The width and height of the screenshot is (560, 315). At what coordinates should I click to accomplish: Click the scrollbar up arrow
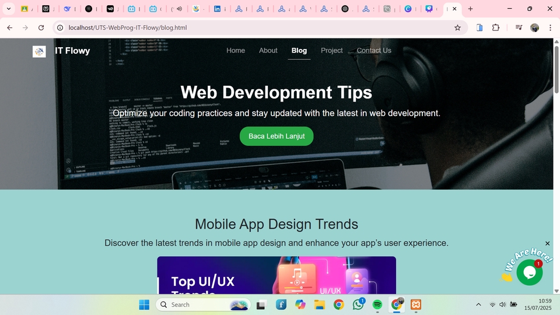coord(556,41)
